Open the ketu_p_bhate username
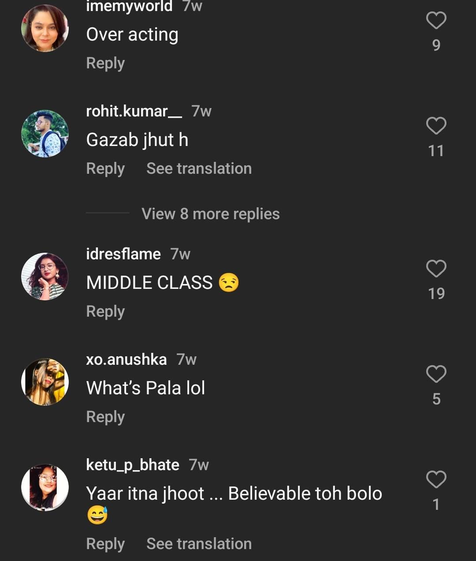Viewport: 476px width, 561px height. click(133, 465)
